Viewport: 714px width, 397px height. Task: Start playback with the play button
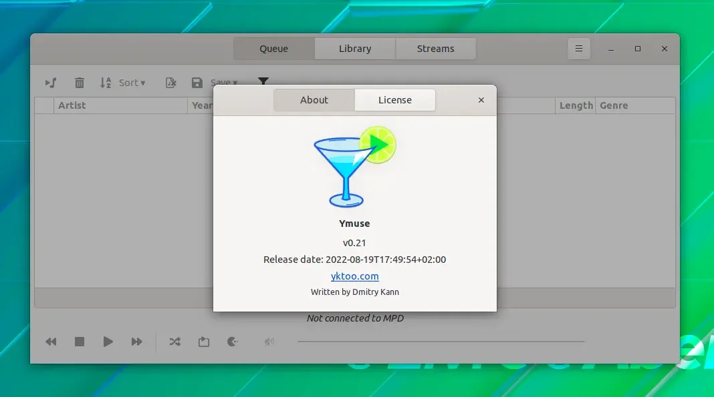(x=108, y=342)
